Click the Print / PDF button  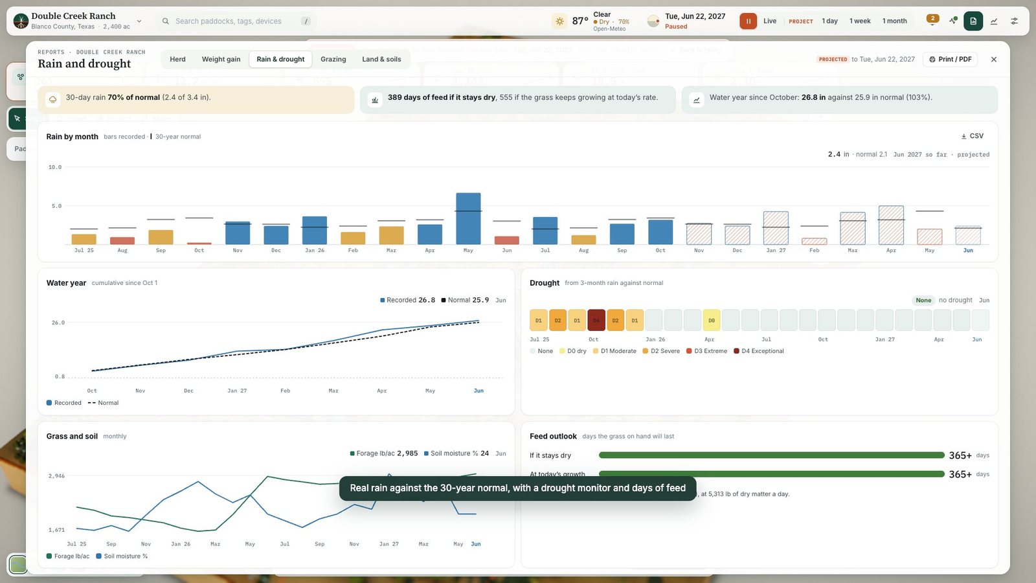point(950,59)
